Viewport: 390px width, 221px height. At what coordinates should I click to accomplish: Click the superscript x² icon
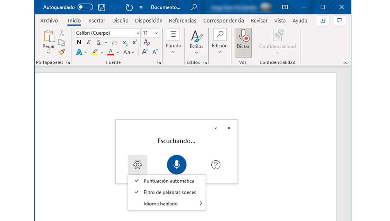click(x=135, y=42)
